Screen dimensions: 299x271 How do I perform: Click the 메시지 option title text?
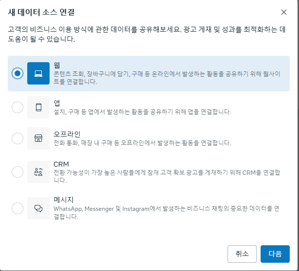click(x=63, y=201)
